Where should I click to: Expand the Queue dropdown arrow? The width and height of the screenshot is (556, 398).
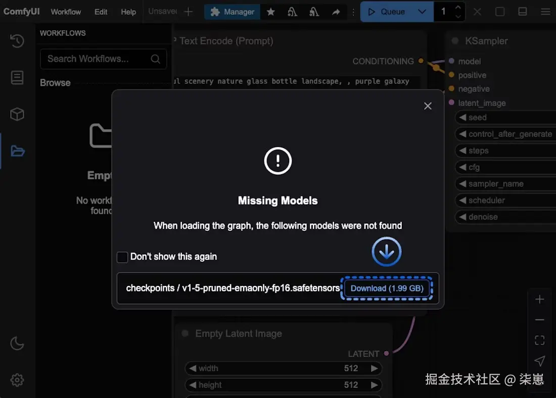coord(422,12)
